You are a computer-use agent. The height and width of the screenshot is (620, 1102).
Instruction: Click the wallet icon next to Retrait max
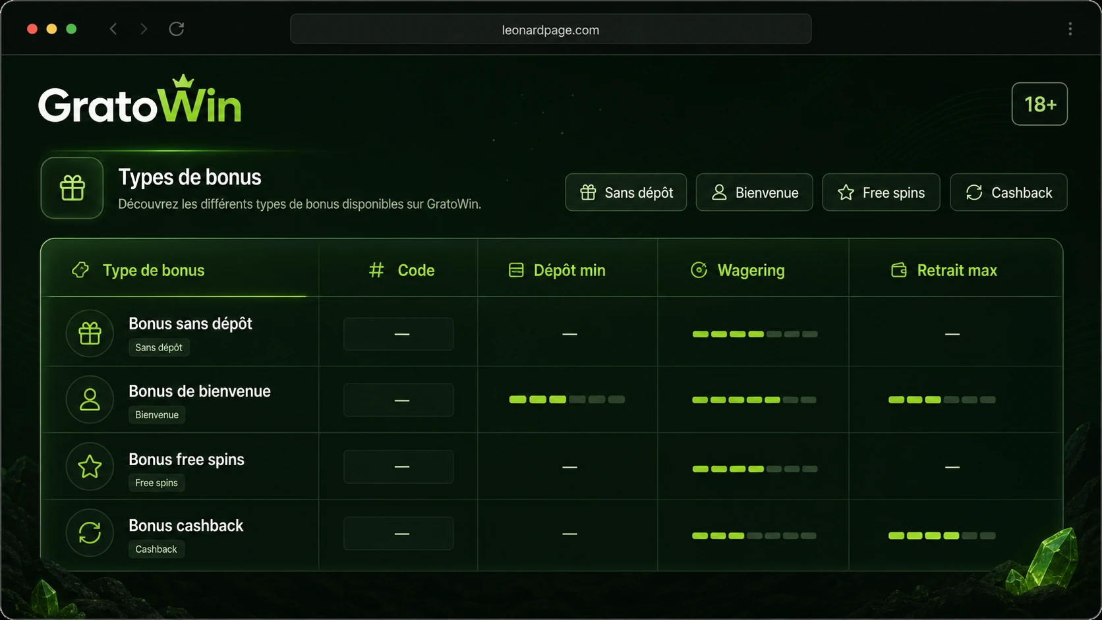pos(899,270)
